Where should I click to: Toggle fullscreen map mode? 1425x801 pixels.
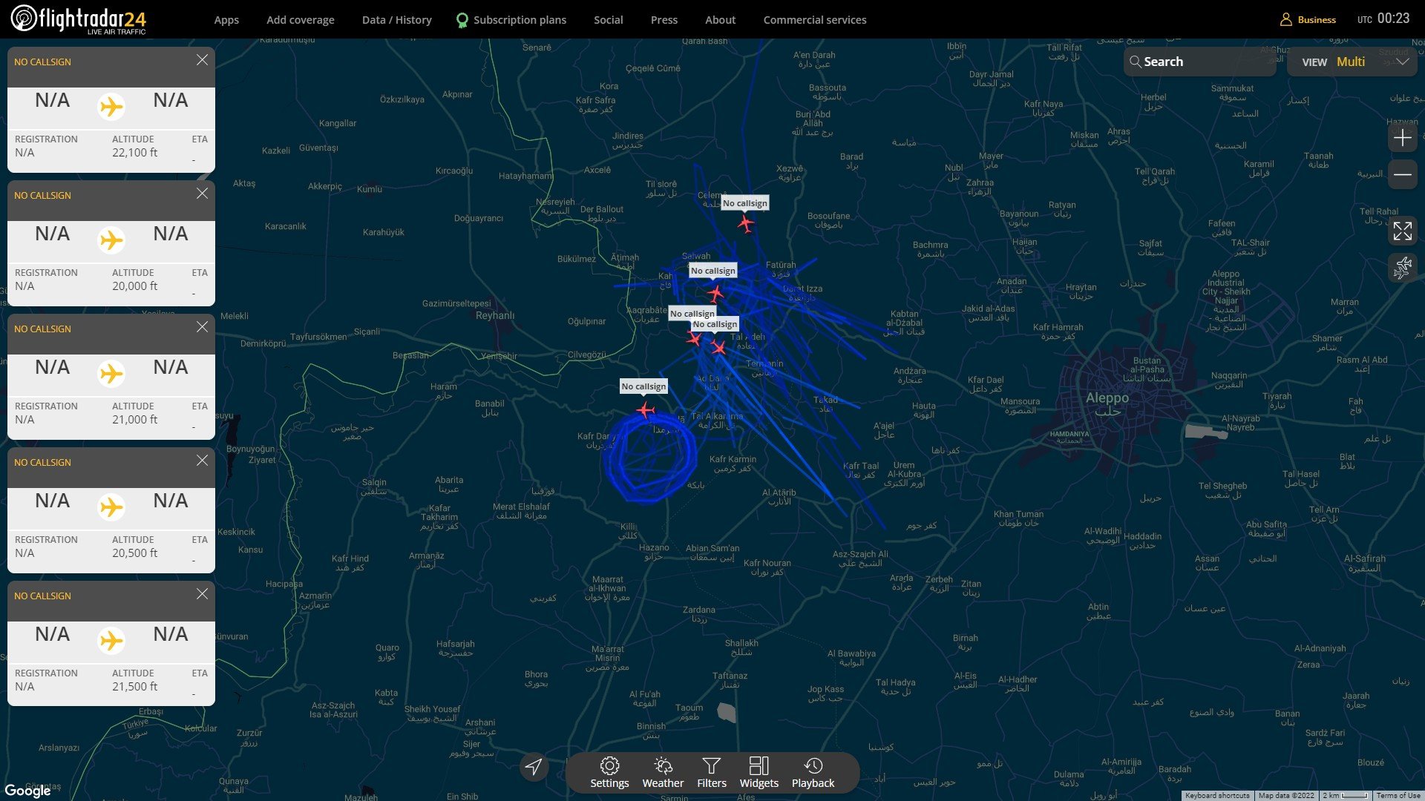(1402, 231)
